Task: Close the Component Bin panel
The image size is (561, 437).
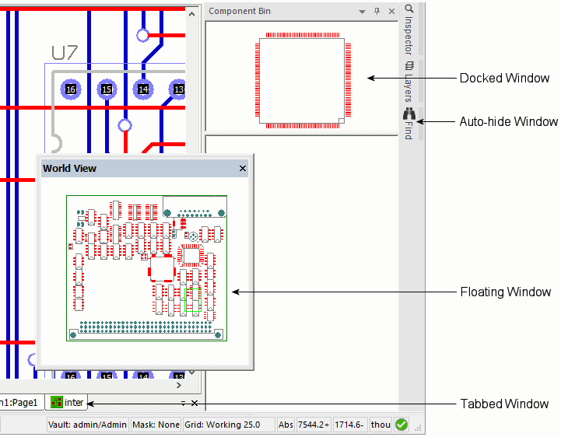Action: (x=391, y=12)
